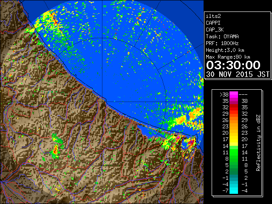The image size is (272, 204).
Task: Click the magenta >38 dBZ color swatch
Action: (x=234, y=94)
